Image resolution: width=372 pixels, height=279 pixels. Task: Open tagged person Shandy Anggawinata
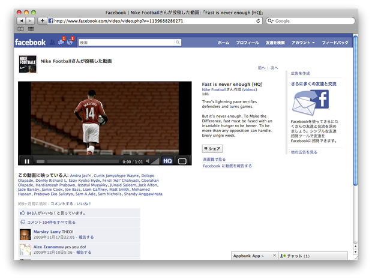(x=143, y=194)
